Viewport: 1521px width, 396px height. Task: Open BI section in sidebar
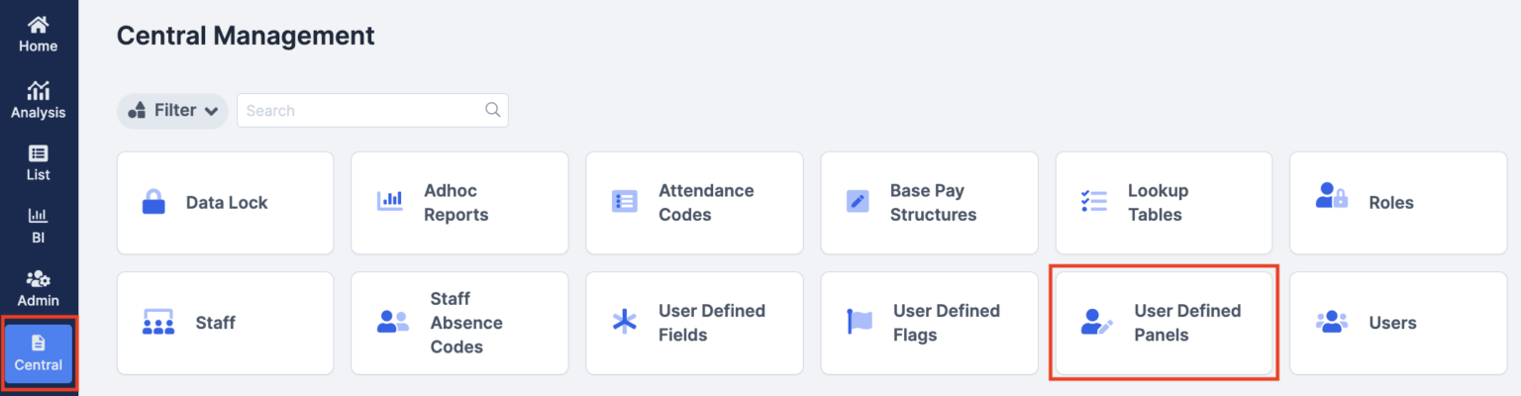(x=38, y=225)
